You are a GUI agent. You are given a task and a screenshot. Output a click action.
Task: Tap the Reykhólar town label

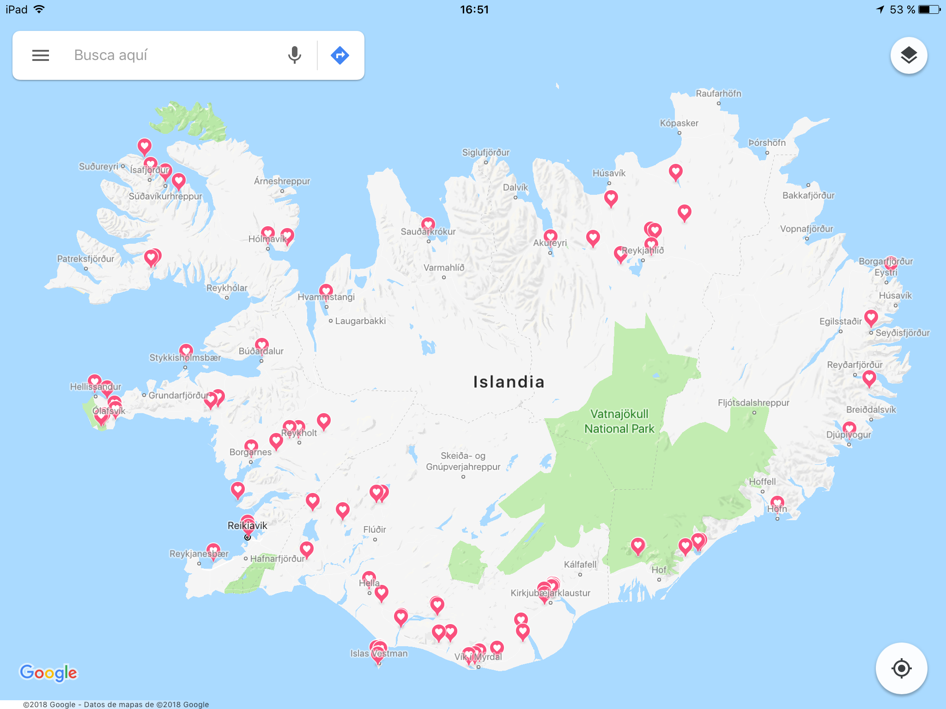tap(227, 288)
